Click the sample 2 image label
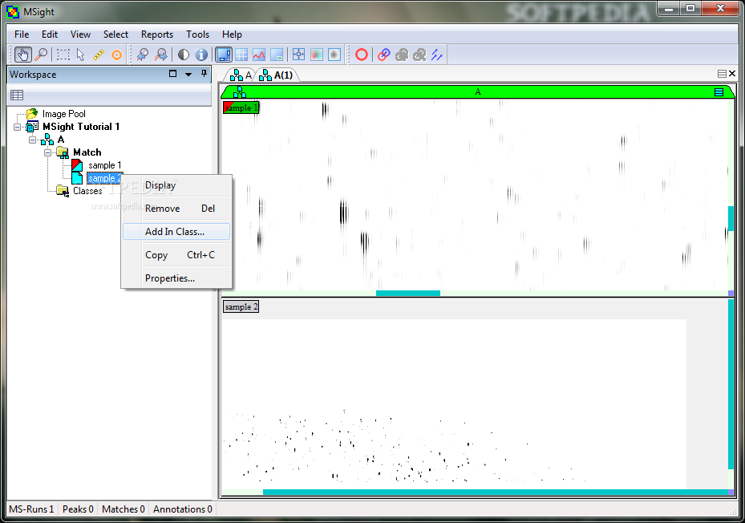The width and height of the screenshot is (745, 523). pyautogui.click(x=241, y=306)
